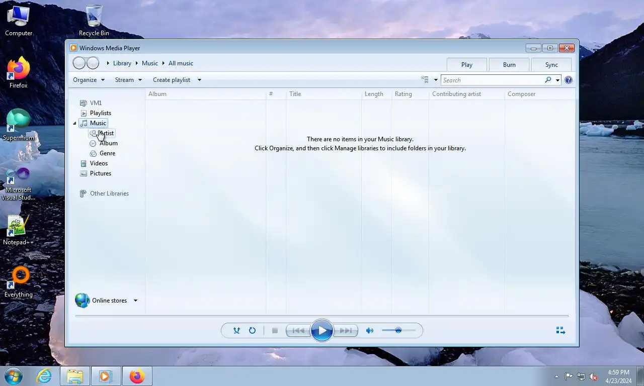Expand the Create playlist dropdown arrow
This screenshot has height=386, width=644.
coord(199,80)
